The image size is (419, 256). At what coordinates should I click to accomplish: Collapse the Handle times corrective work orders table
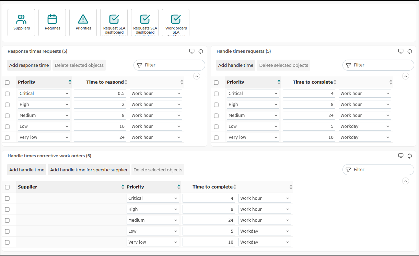(x=406, y=181)
